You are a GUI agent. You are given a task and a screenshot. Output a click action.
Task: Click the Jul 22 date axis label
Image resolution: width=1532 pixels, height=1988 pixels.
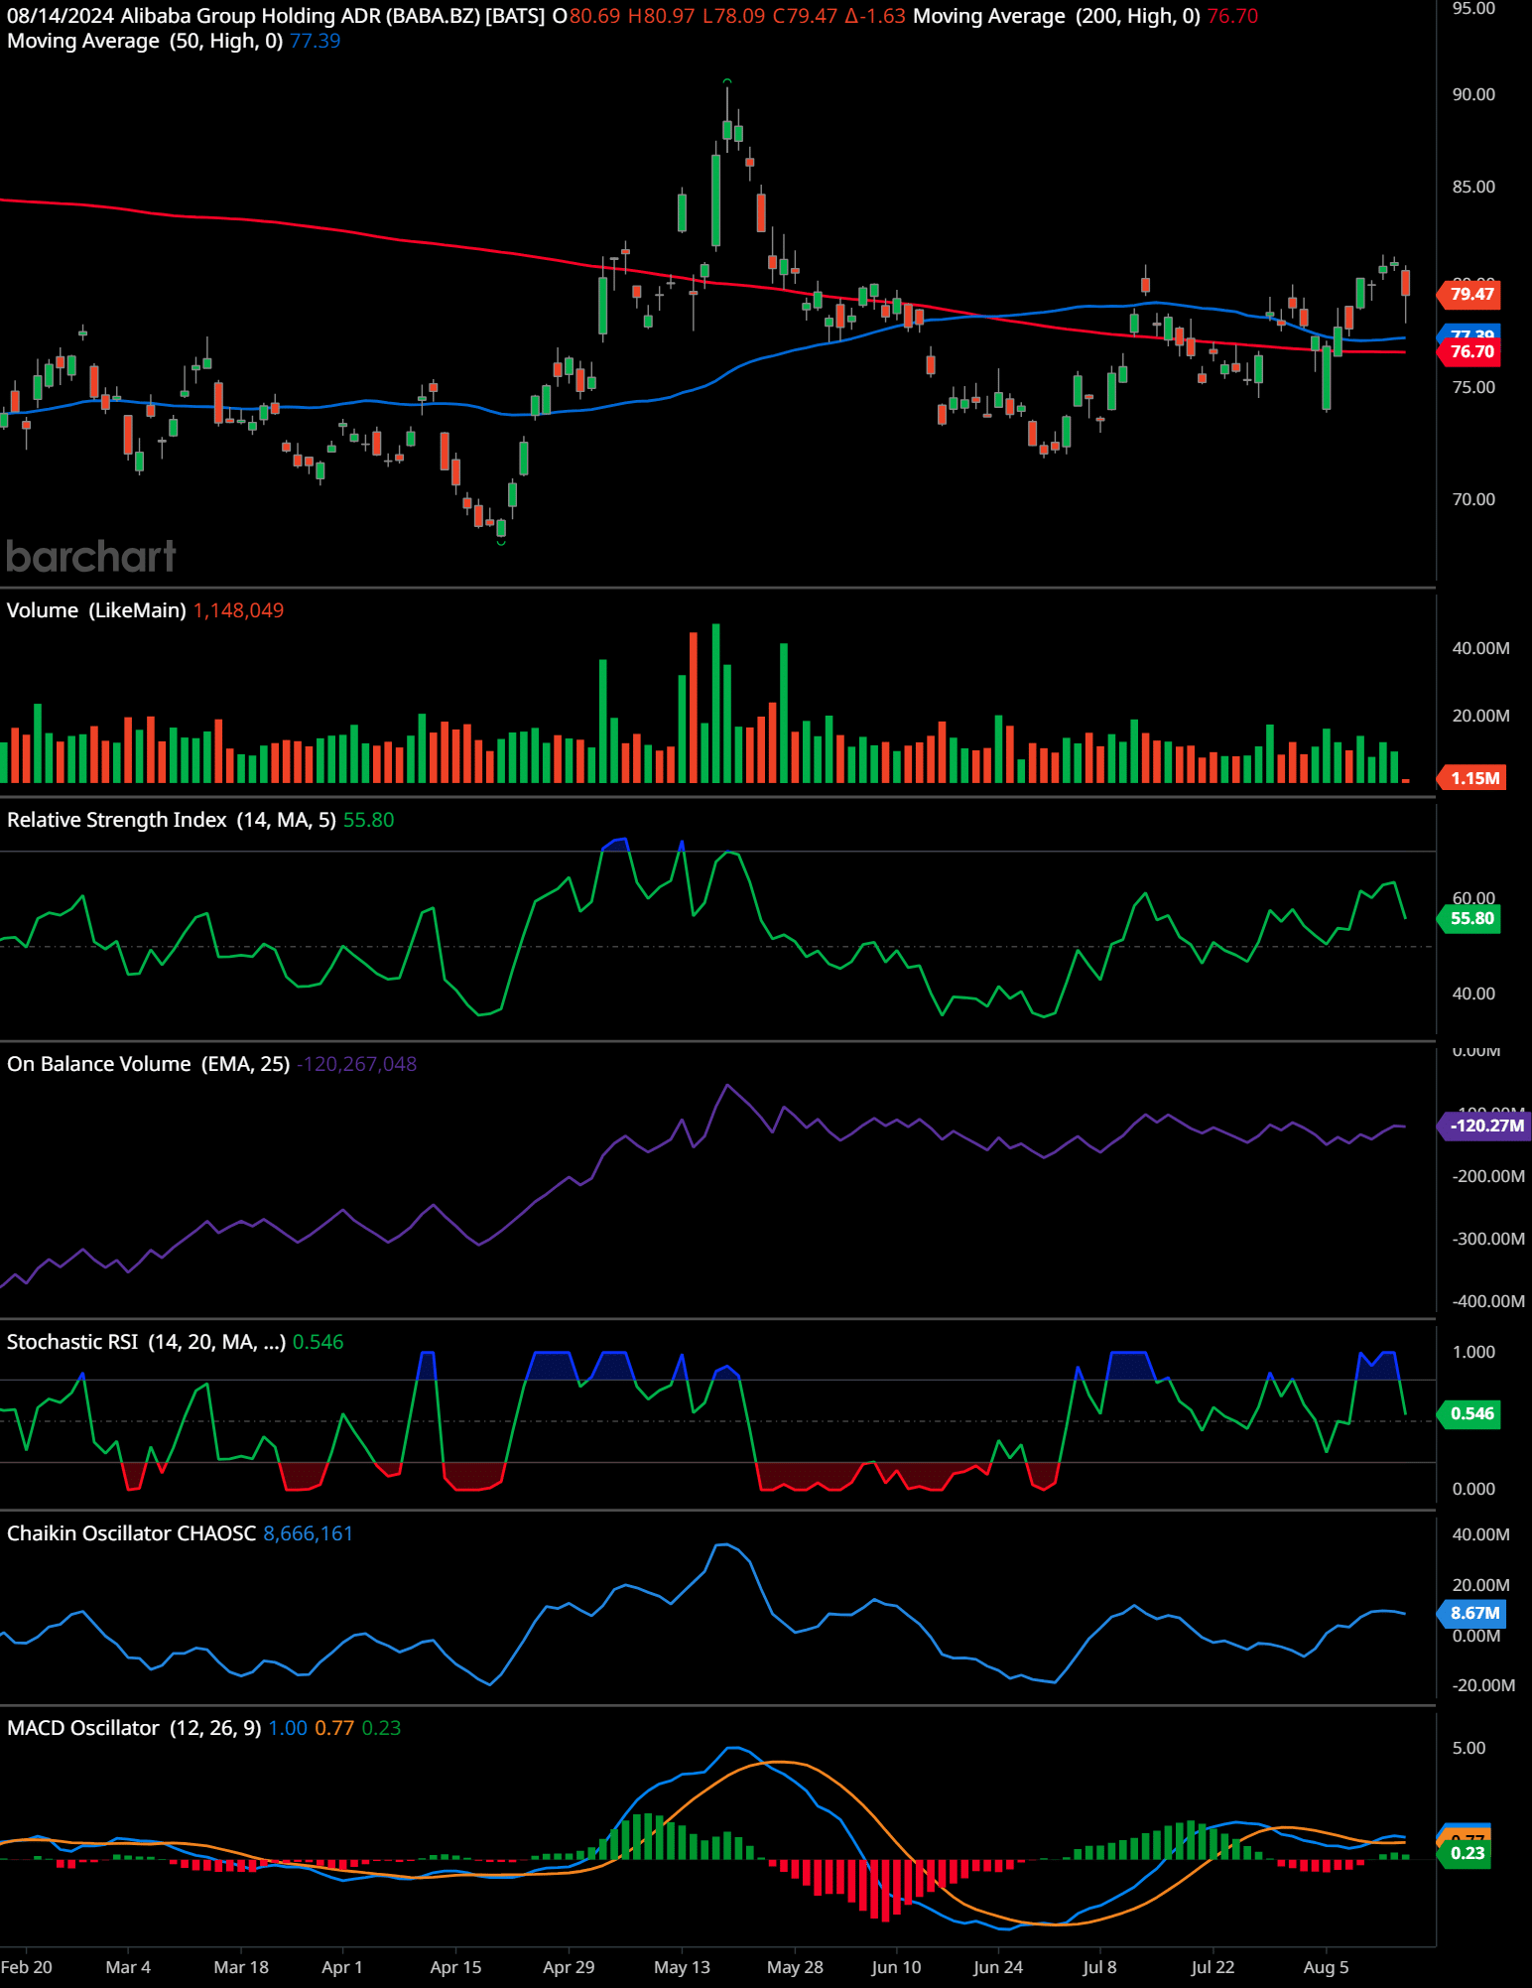(x=1213, y=1967)
